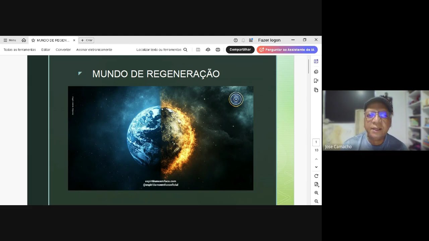This screenshot has height=241, width=429.
Task: Rotate the page view
Action: [316, 176]
